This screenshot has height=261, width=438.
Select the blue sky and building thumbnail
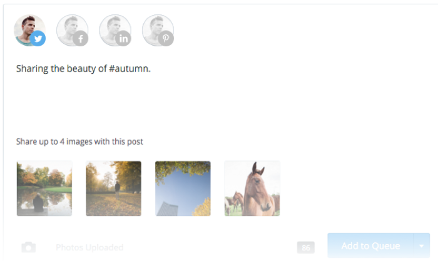point(183,188)
